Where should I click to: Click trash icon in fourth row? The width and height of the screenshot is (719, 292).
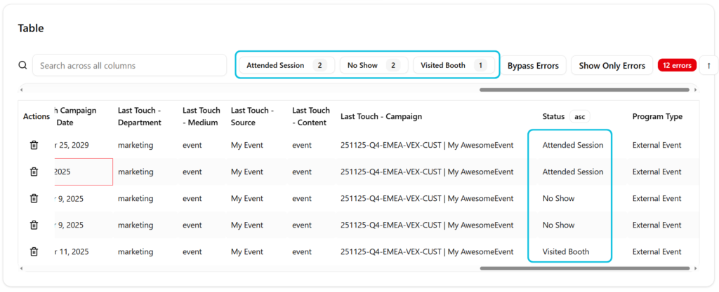click(34, 225)
